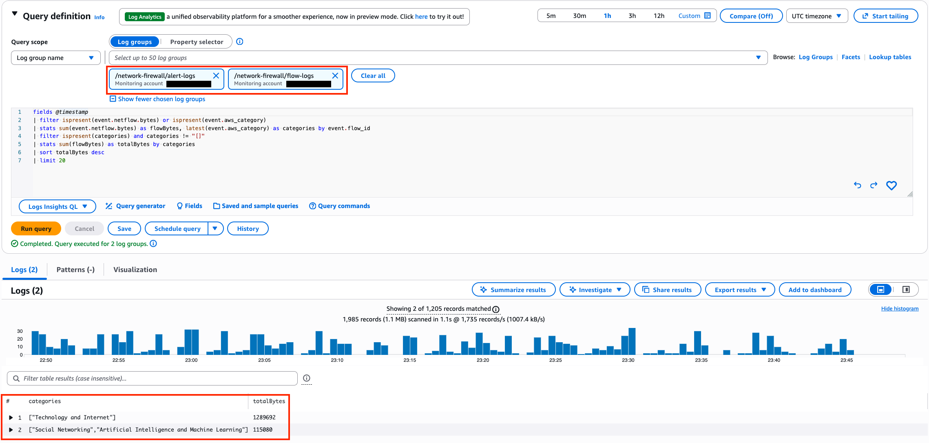The width and height of the screenshot is (929, 443).
Task: Open Saved and sample queries
Action: [256, 206]
